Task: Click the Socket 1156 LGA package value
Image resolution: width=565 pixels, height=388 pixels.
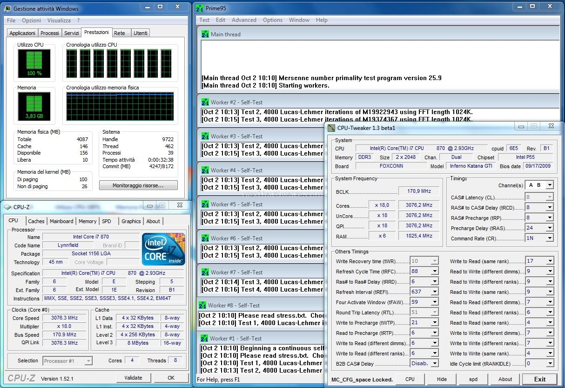Action: click(91, 254)
